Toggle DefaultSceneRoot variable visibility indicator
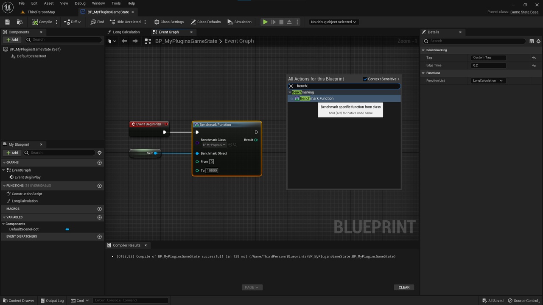Screen dimensions: 543x305 [67, 229]
